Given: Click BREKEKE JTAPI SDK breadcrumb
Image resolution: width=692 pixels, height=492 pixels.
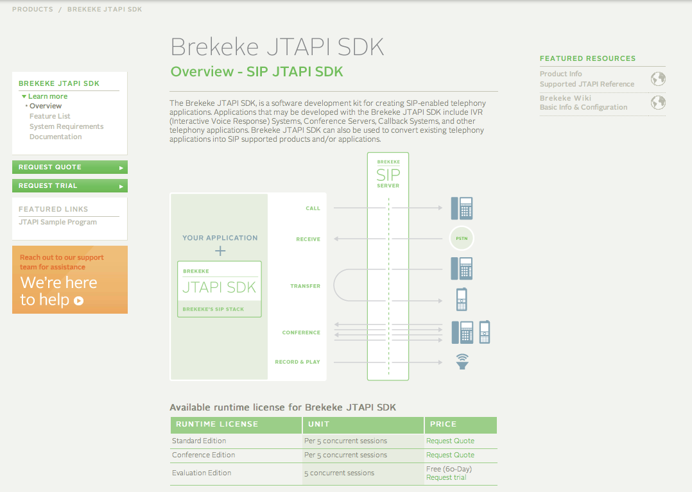Looking at the screenshot, I should [105, 9].
